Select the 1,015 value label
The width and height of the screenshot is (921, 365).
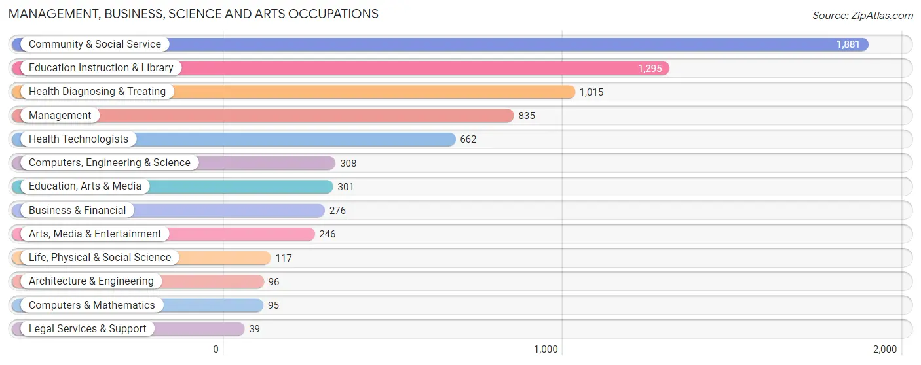(x=592, y=92)
